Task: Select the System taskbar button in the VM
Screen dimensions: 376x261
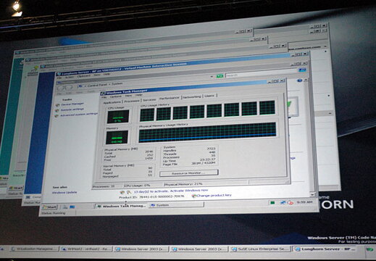Action: (176, 205)
